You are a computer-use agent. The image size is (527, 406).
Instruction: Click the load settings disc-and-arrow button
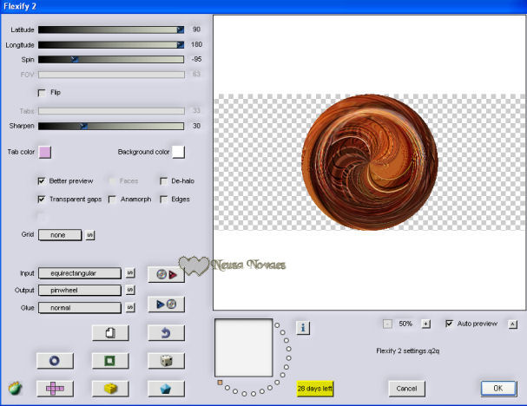click(x=166, y=274)
